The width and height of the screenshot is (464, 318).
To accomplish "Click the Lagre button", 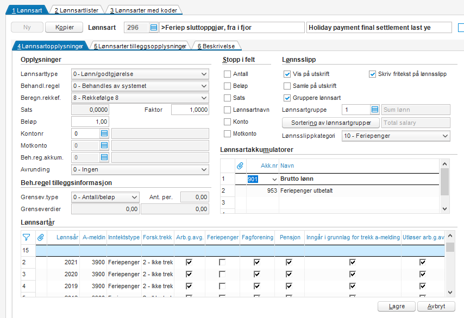I will (397, 307).
